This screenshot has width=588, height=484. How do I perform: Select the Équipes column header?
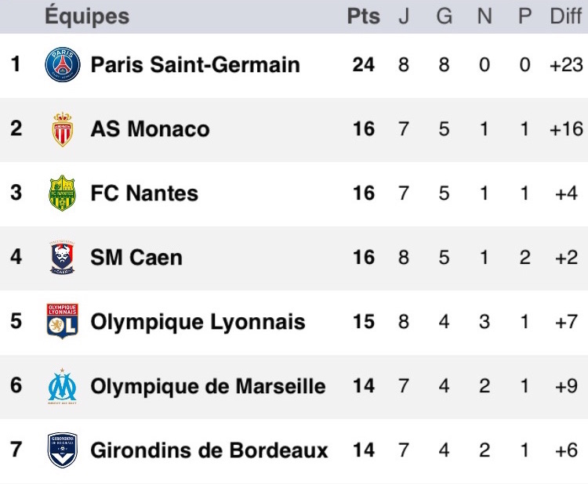tap(87, 16)
